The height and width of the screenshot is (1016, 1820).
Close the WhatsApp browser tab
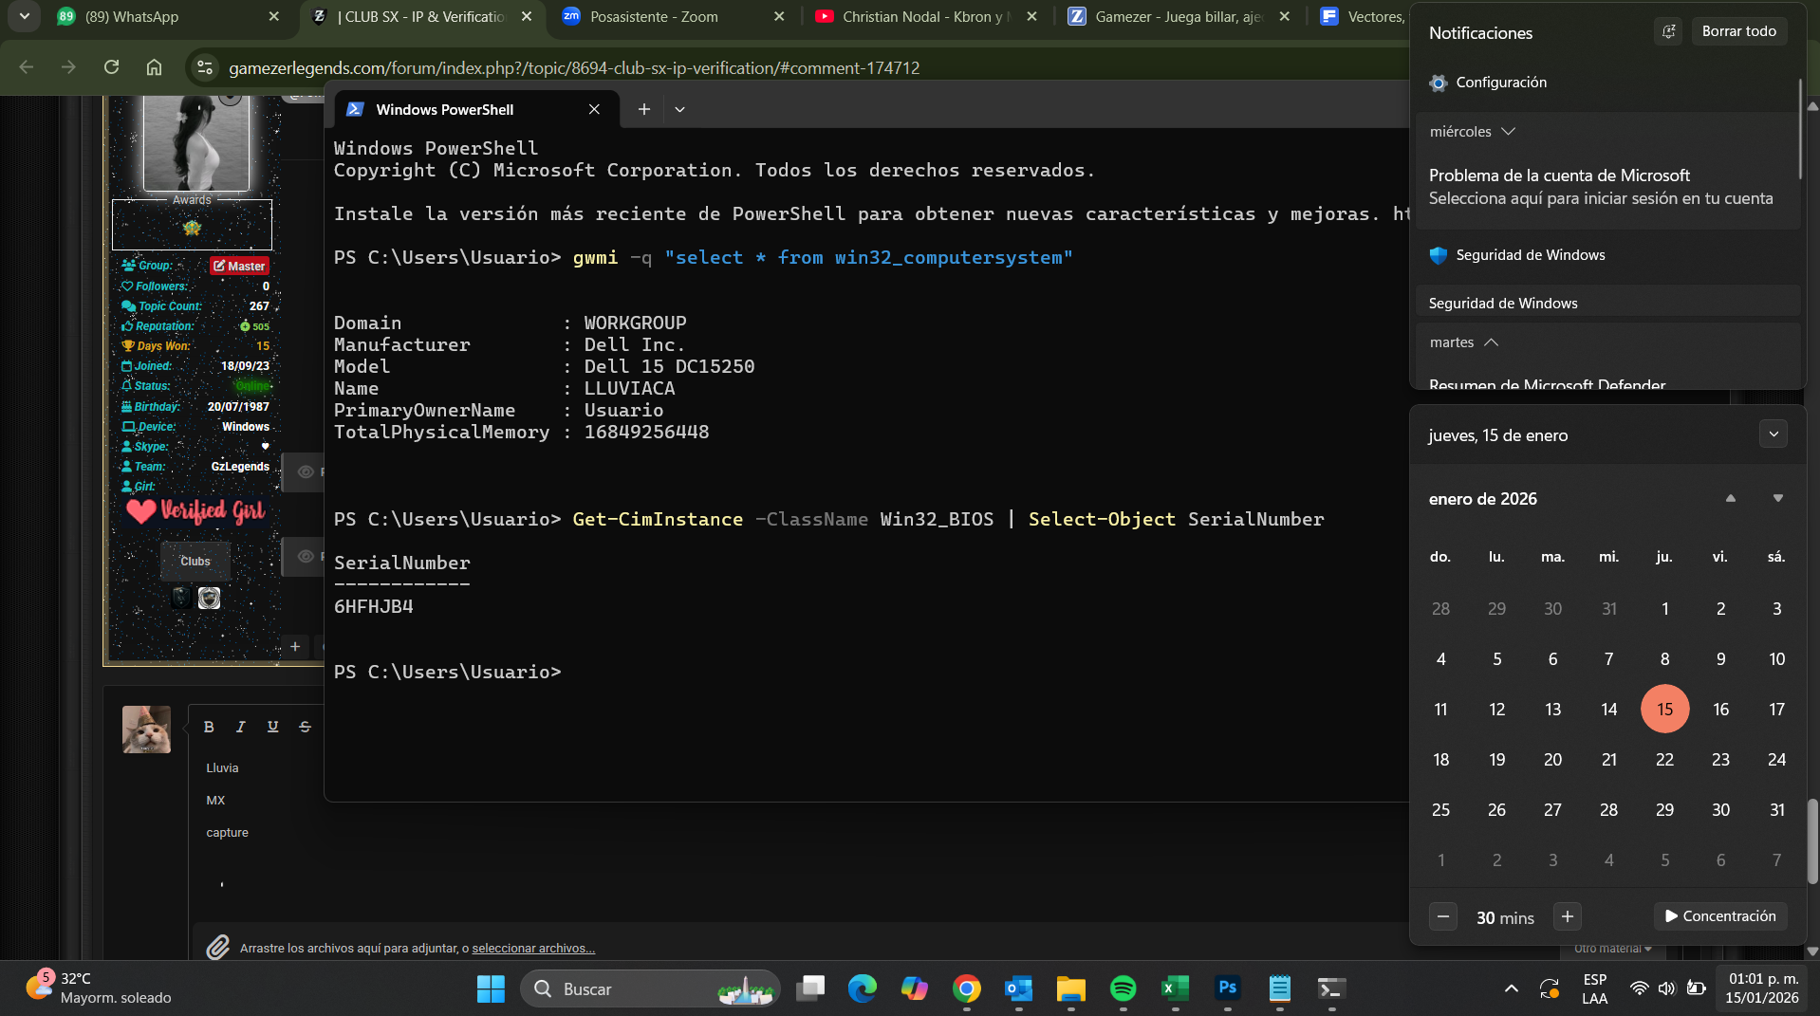click(273, 16)
